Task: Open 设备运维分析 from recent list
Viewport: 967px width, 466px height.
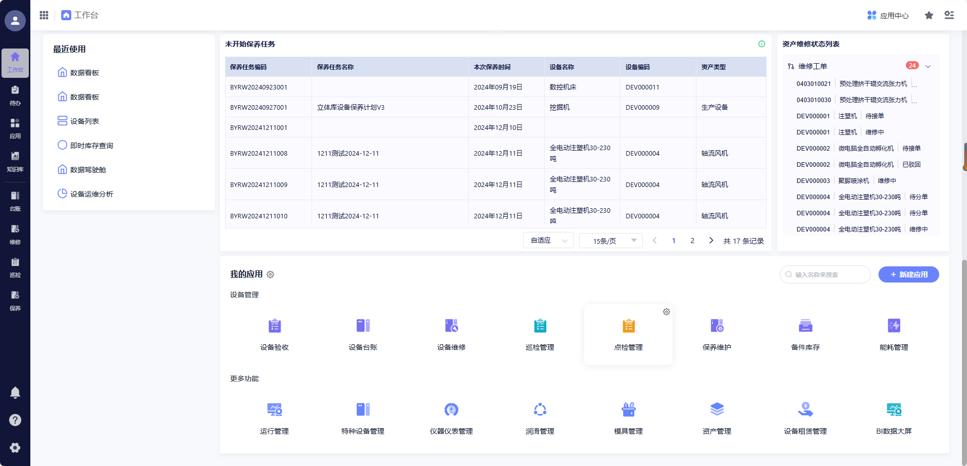Action: [x=91, y=194]
